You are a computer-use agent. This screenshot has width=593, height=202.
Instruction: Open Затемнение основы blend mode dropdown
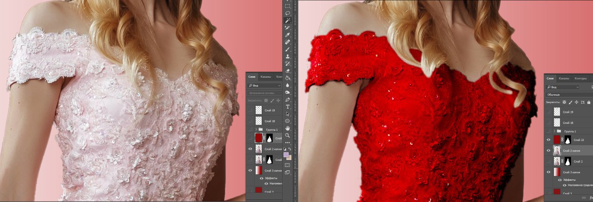click(x=264, y=92)
